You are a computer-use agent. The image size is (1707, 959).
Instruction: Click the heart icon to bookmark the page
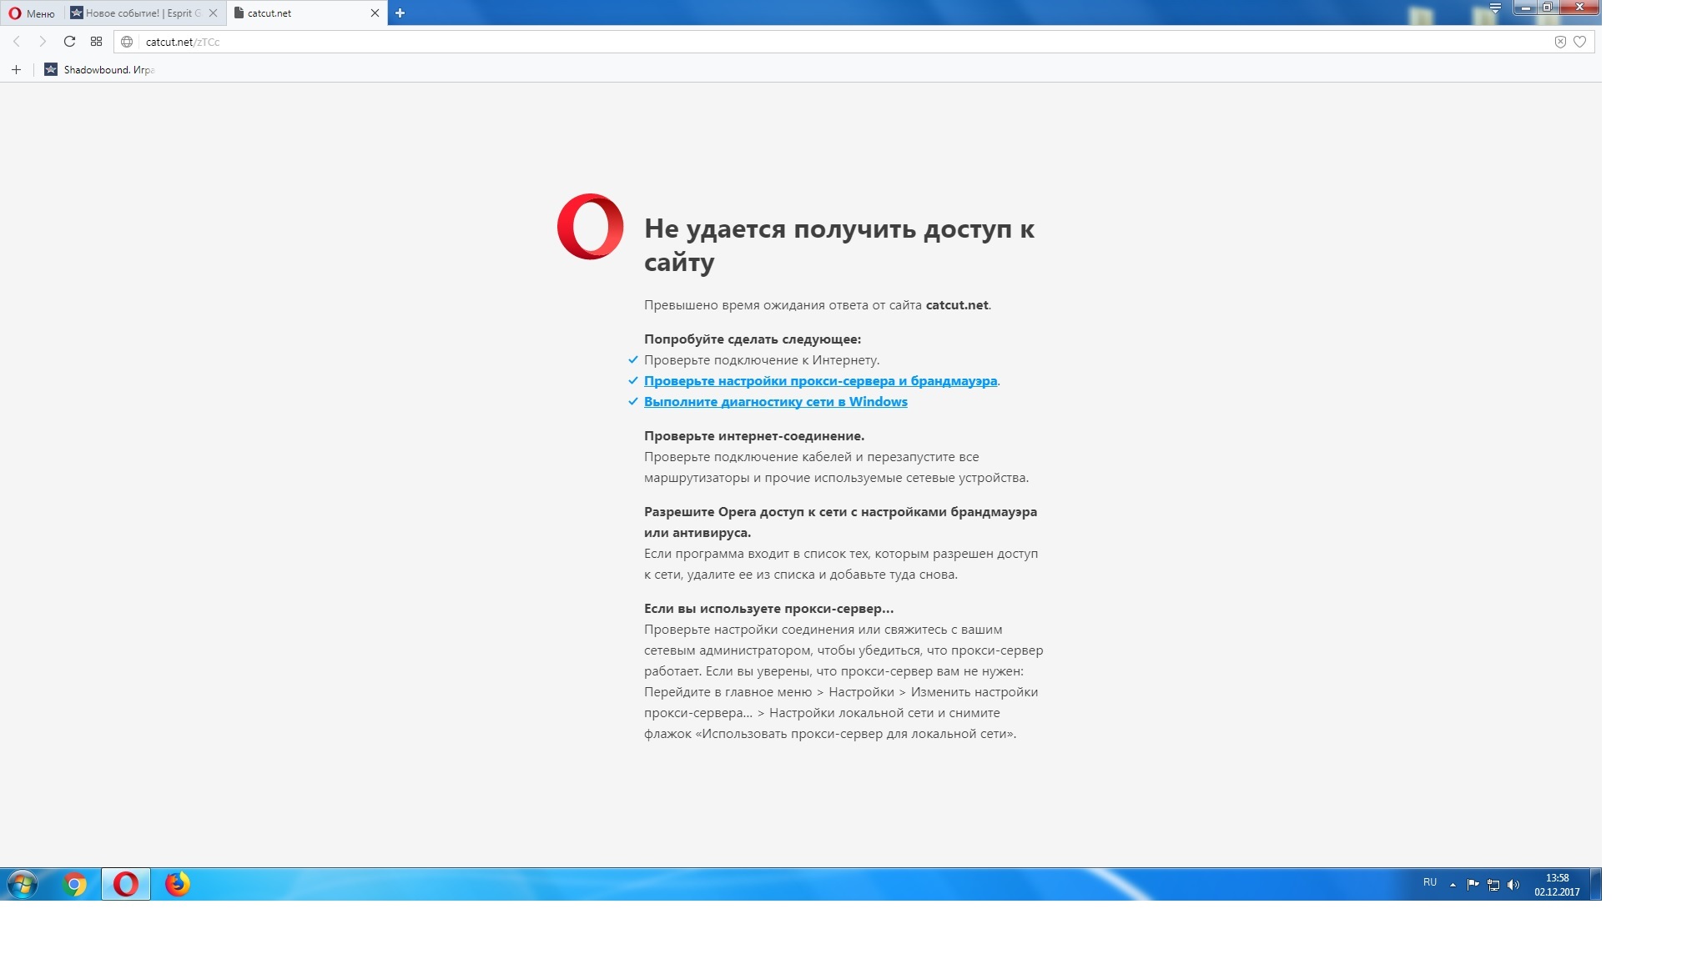pos(1579,42)
